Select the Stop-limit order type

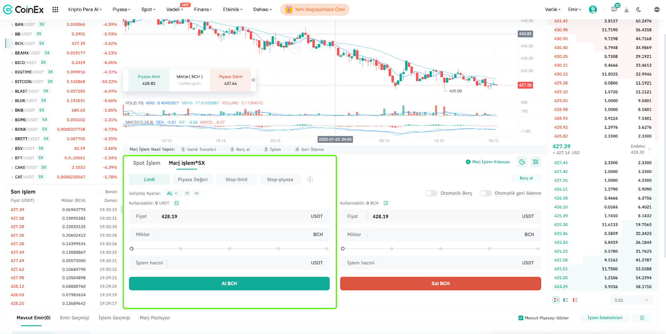[x=236, y=179]
